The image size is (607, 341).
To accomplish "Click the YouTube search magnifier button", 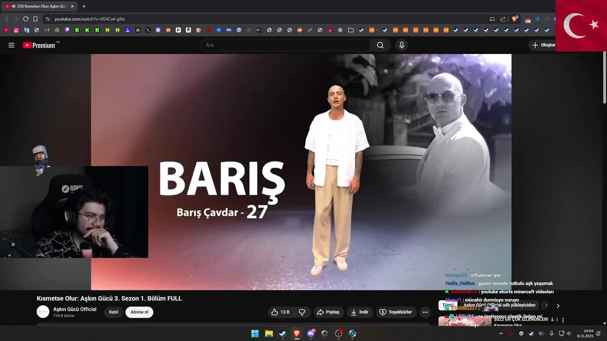I will tap(380, 45).
